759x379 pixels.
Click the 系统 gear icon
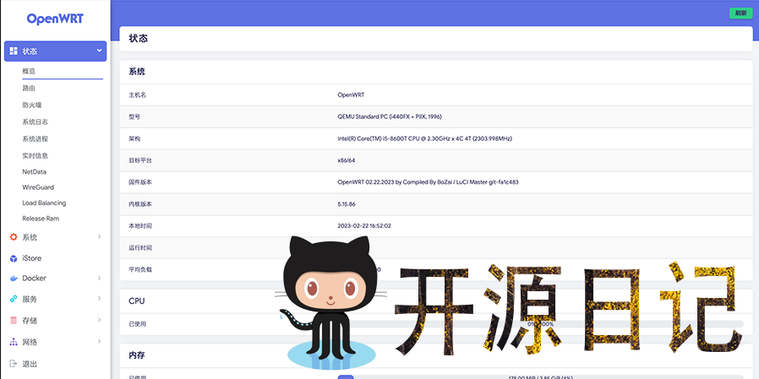coord(14,237)
